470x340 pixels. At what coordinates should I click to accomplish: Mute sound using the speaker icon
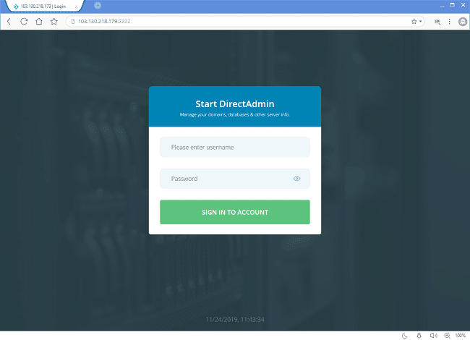click(433, 336)
